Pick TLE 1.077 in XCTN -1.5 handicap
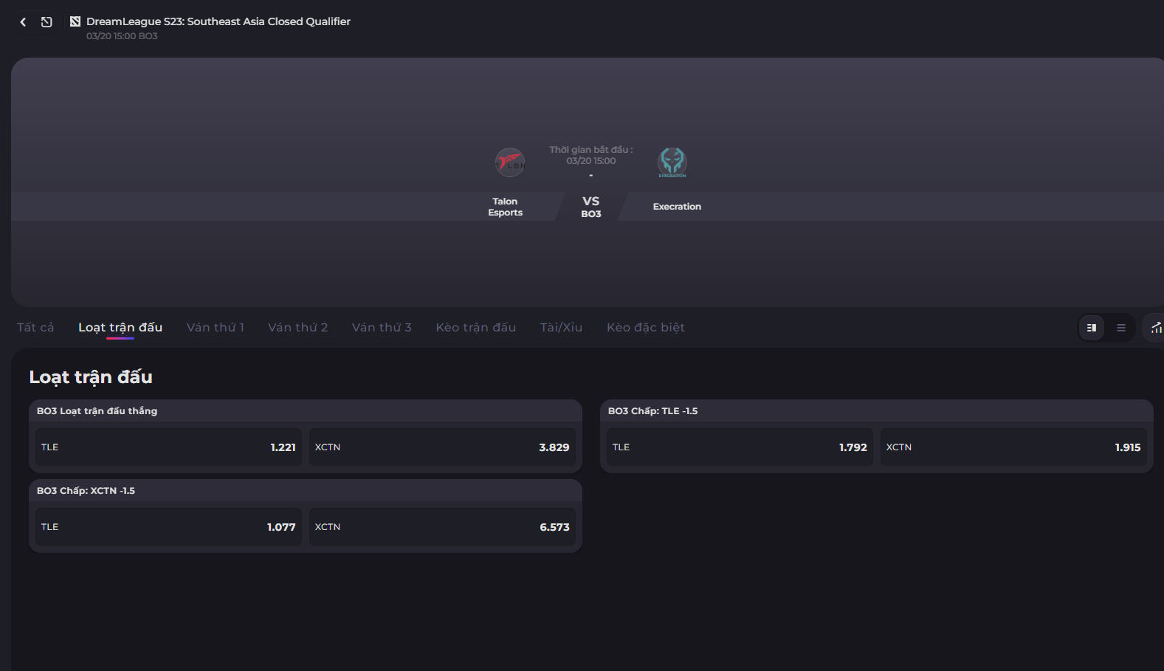 pyautogui.click(x=168, y=527)
